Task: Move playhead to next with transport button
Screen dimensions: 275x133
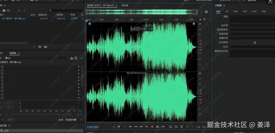Action: point(147,127)
